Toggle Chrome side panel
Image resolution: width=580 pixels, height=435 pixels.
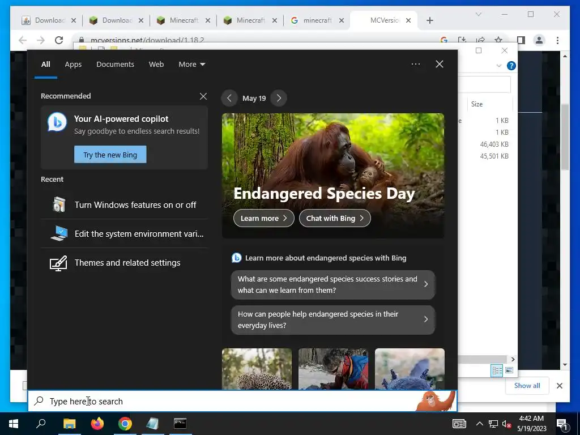tap(521, 40)
